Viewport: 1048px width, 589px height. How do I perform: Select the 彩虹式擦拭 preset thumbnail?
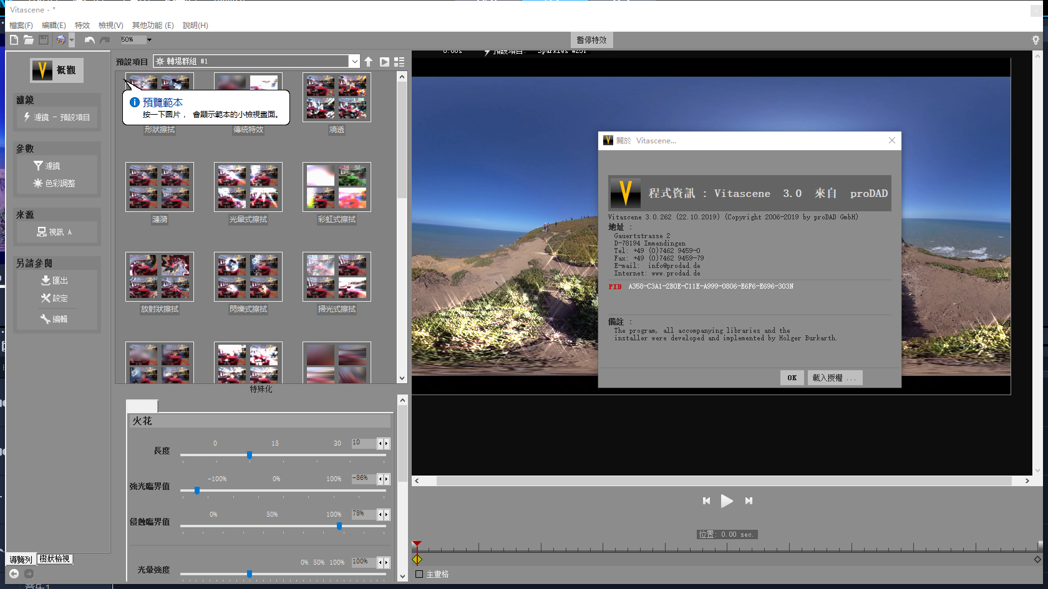pyautogui.click(x=337, y=186)
